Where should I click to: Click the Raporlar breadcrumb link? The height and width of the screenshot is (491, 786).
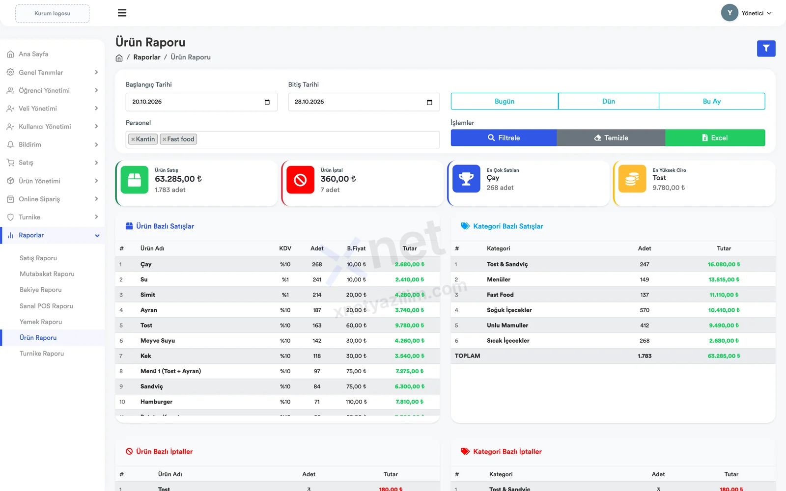[147, 57]
